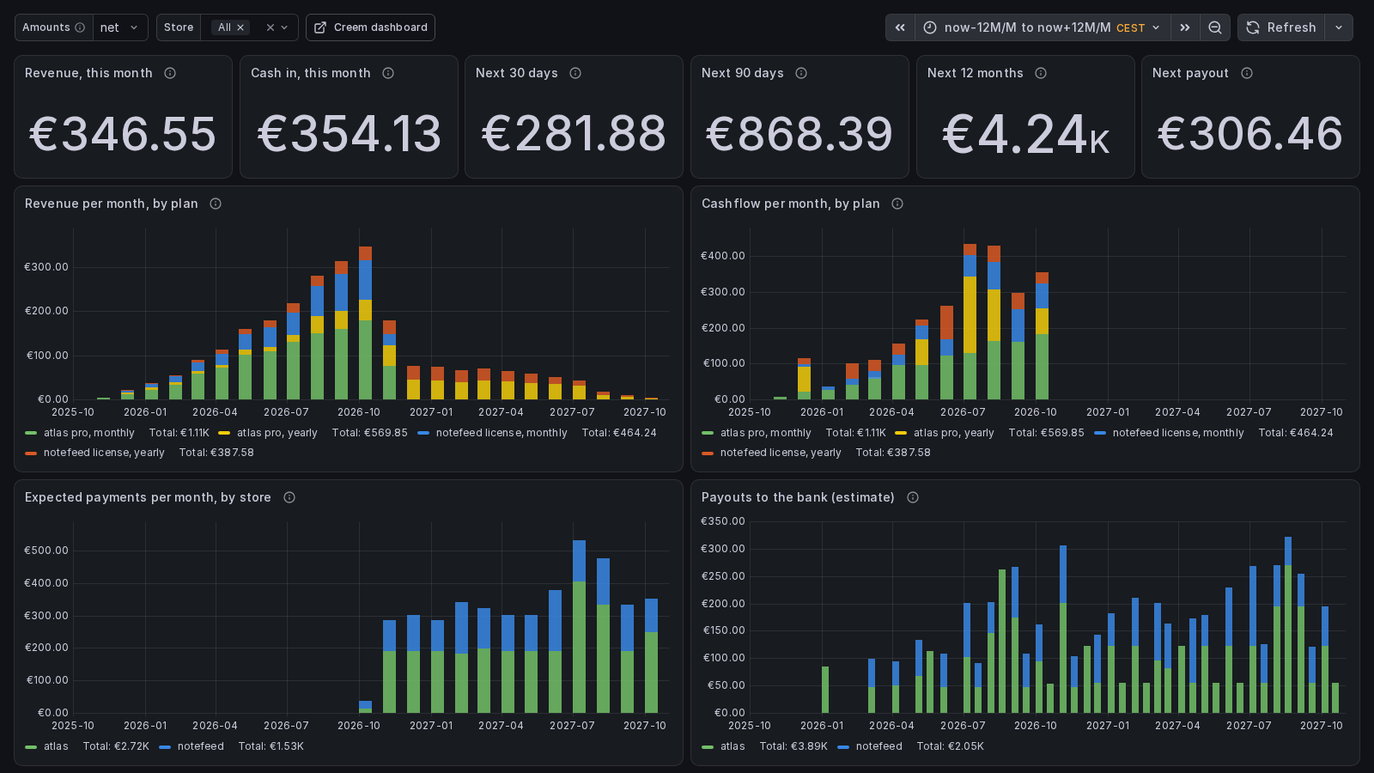The height and width of the screenshot is (773, 1374).
Task: Click the €4.24K next 12 months value
Action: (x=1025, y=134)
